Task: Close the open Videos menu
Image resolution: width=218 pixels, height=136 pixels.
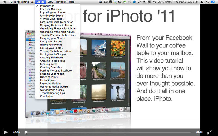Action: (40, 2)
